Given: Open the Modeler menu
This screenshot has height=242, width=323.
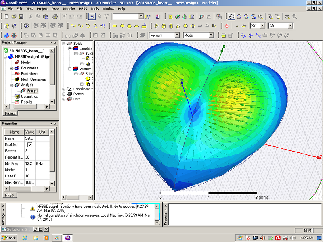Looking at the screenshot, I should coord(69,8).
